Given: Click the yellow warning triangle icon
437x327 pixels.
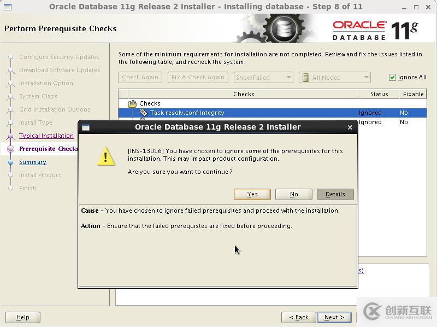Looking at the screenshot, I should coord(106,156).
